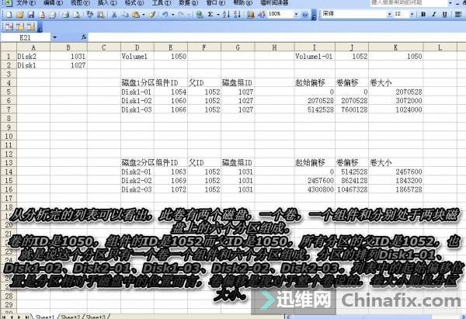Click the Copy icon
This screenshot has height=319, width=466.
pyautogui.click(x=125, y=14)
